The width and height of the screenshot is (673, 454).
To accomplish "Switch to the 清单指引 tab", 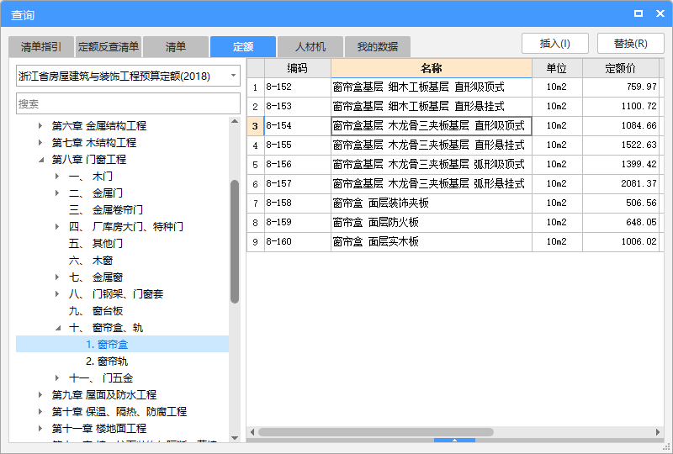I will [x=41, y=47].
